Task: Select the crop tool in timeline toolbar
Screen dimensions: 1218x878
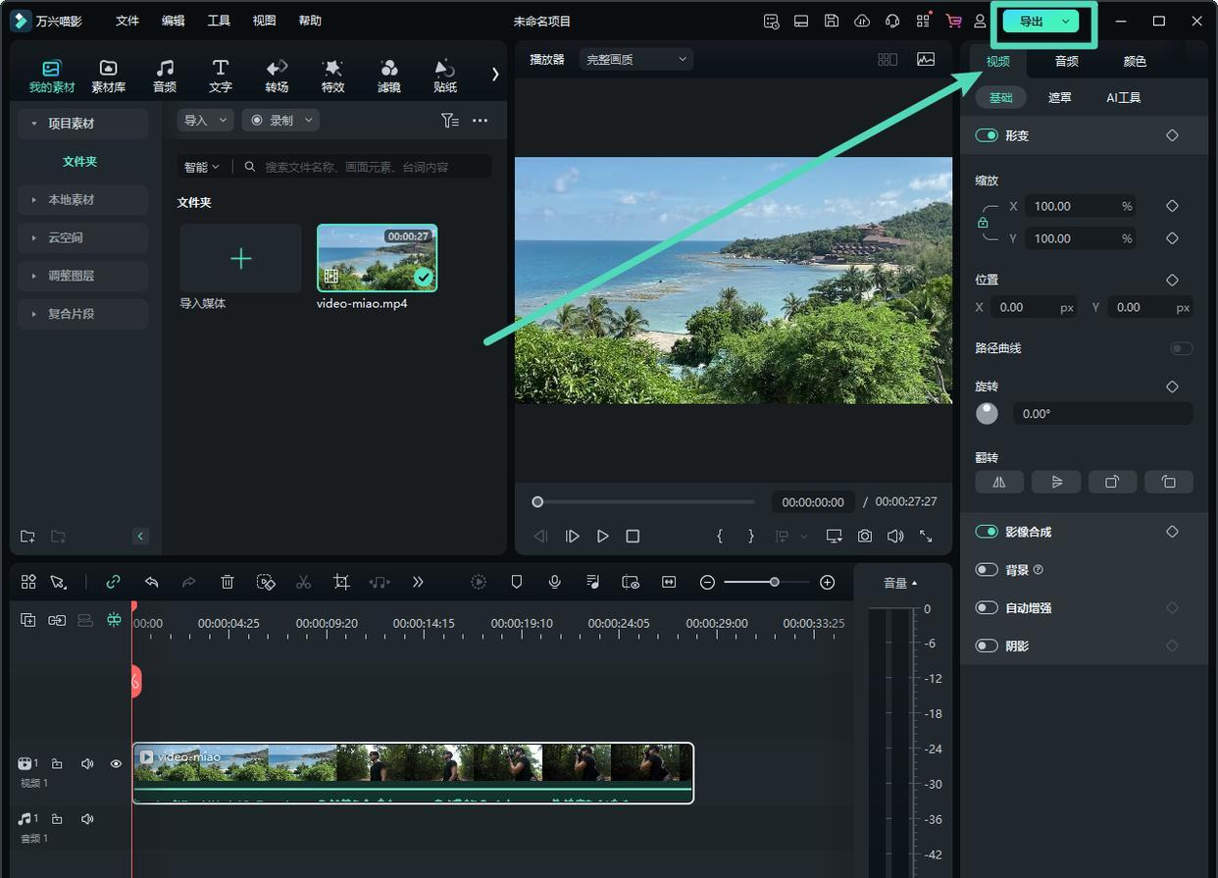Action: click(341, 582)
